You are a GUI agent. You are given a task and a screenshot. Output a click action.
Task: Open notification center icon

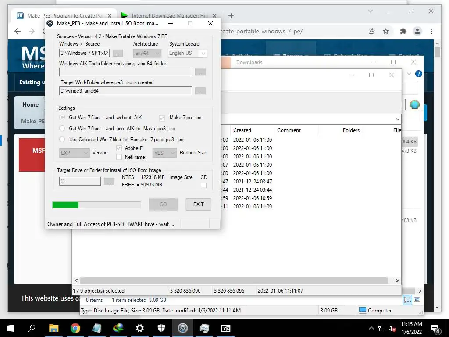pos(435,329)
